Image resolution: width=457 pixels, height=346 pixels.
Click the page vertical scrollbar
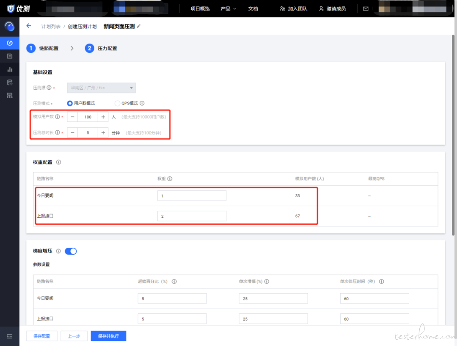pyautogui.click(x=454, y=127)
